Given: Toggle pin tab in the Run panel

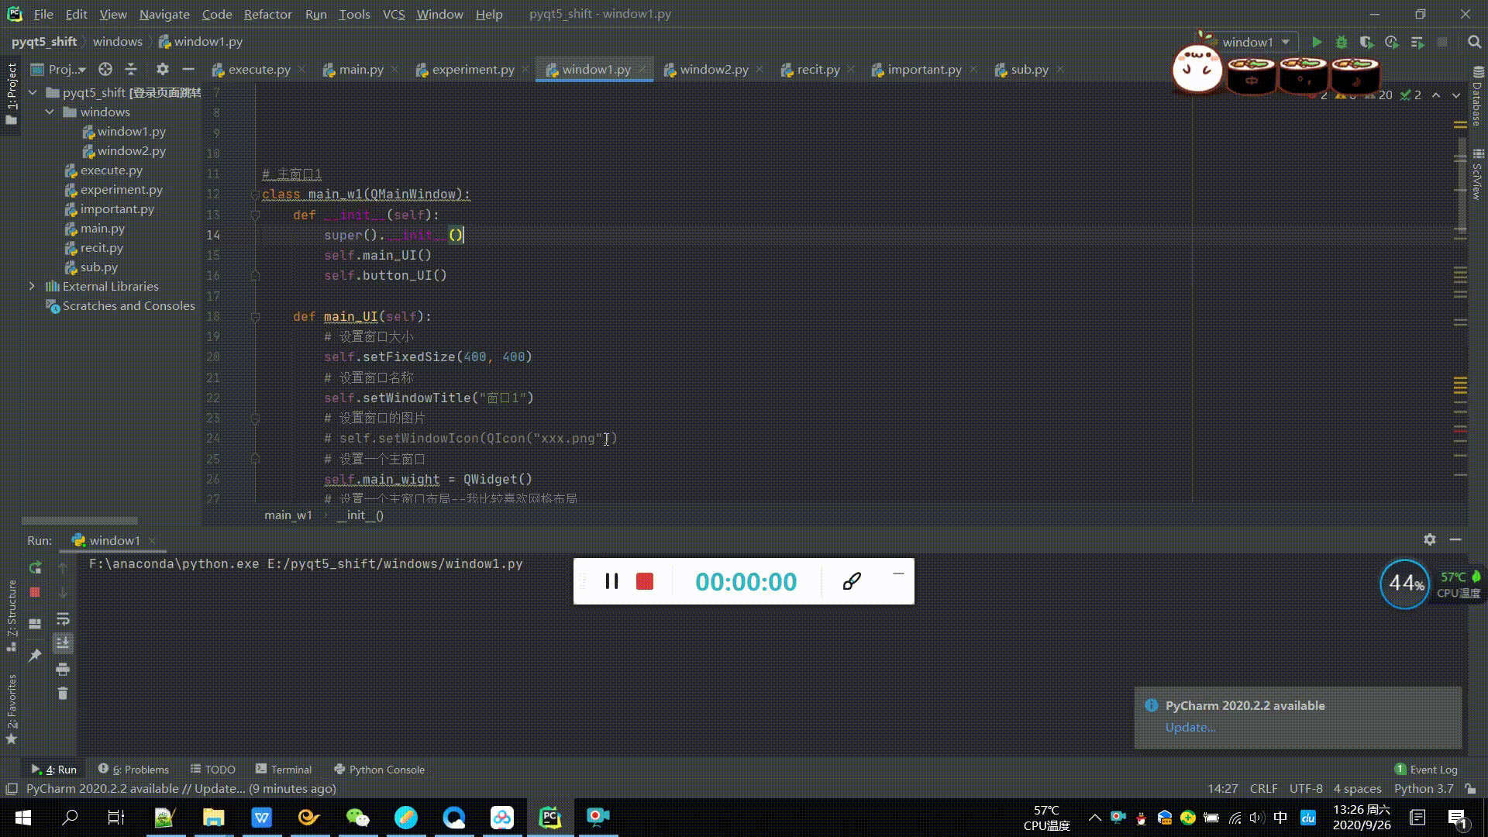Looking at the screenshot, I should (x=35, y=656).
